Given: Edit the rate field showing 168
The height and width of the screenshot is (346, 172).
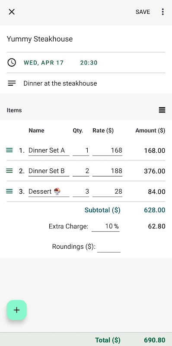Looking at the screenshot, I should tap(107, 151).
